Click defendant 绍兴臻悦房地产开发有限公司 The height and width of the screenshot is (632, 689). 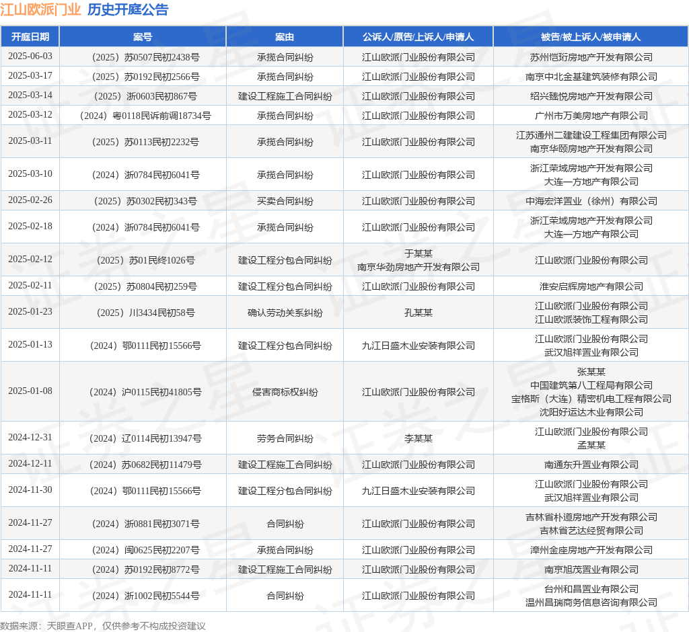[591, 96]
